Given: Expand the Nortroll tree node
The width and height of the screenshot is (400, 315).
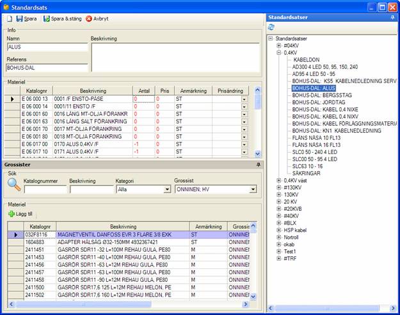Looking at the screenshot, I should point(279,237).
